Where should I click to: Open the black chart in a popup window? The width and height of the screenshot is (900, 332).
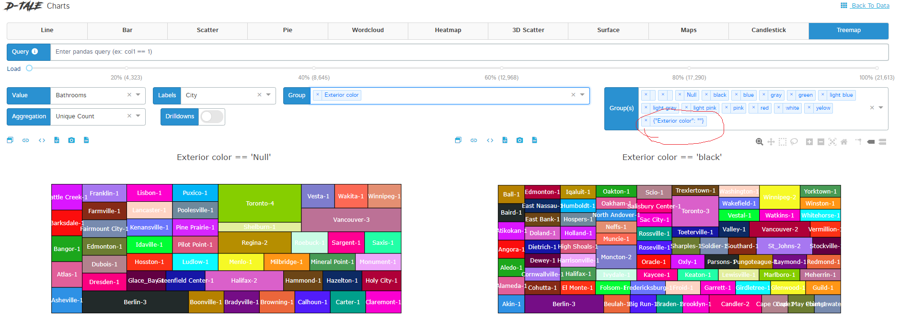point(458,140)
